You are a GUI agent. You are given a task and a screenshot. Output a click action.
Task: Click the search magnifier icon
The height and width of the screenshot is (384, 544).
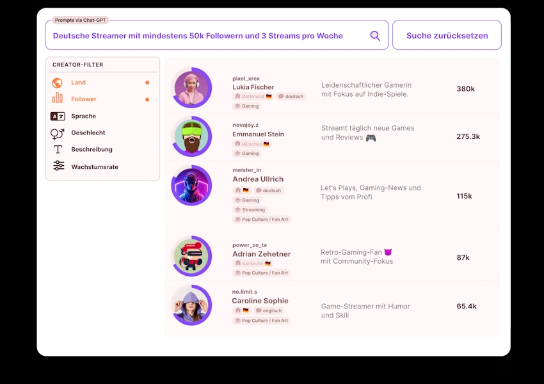375,36
